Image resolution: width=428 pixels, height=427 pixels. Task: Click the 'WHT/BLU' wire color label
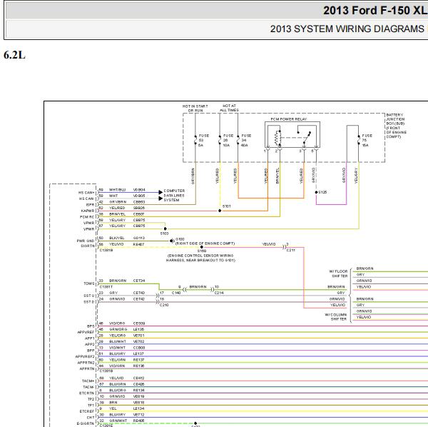tap(118, 190)
